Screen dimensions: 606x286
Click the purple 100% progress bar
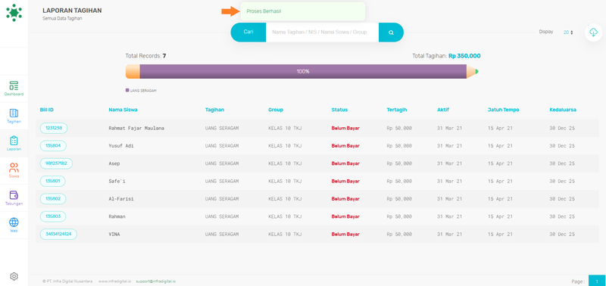point(303,72)
